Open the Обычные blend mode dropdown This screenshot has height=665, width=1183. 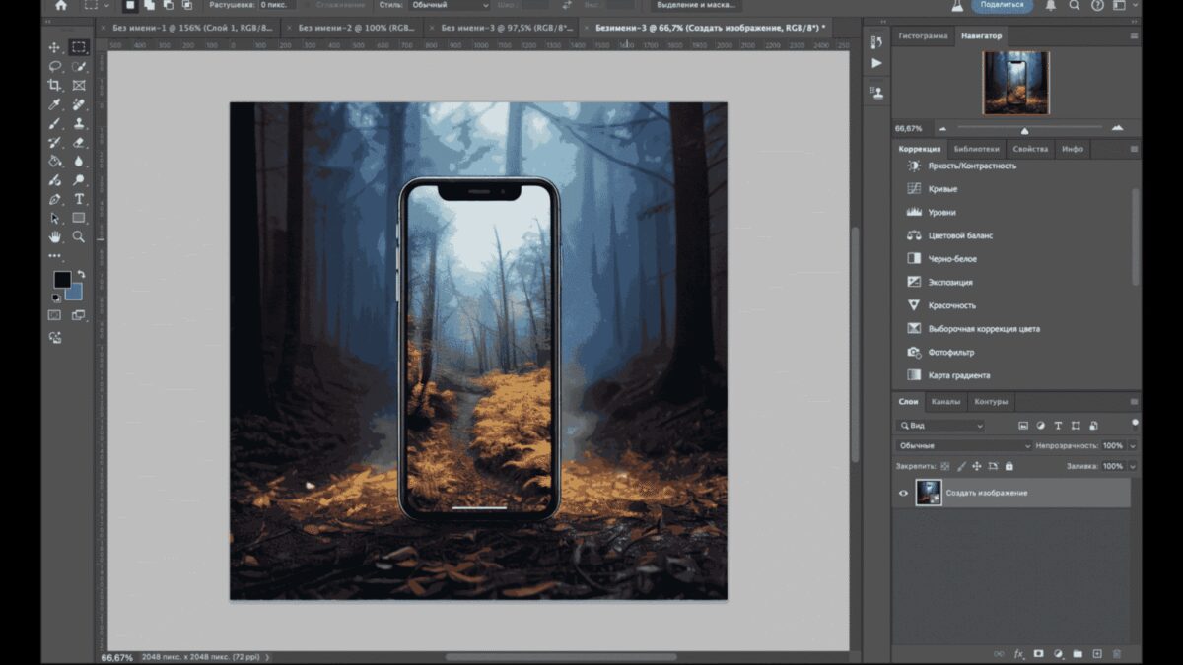tap(946, 445)
